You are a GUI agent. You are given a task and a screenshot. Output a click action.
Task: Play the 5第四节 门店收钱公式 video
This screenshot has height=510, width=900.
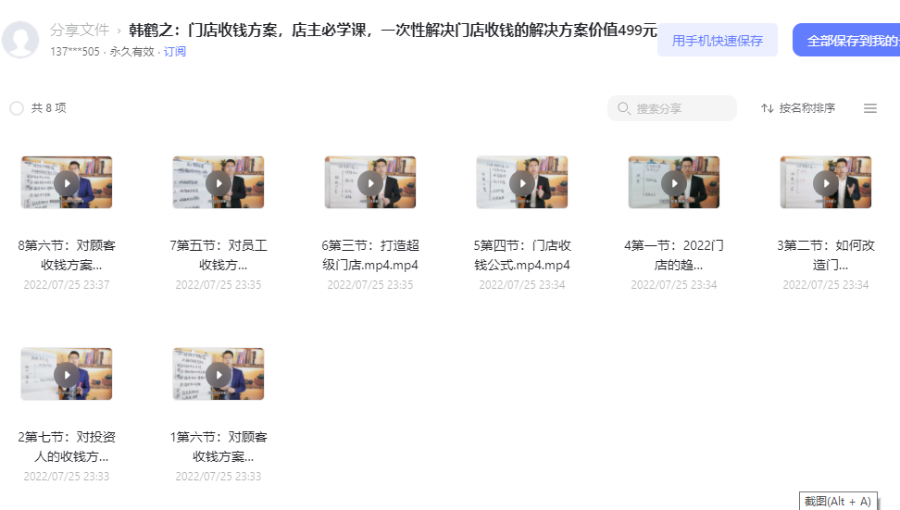(x=521, y=182)
